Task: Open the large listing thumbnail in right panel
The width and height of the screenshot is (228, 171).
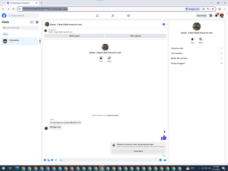Action: (197, 26)
